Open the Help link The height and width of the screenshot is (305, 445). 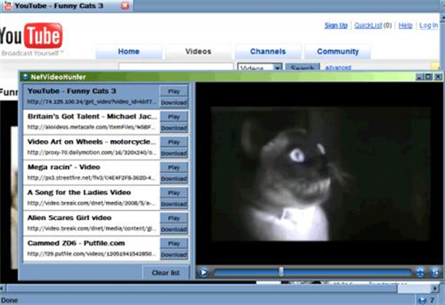tap(405, 26)
